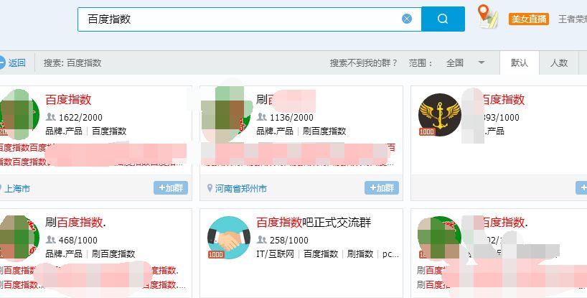
Task: Click the 品牌.产品 tag under 468/1000
Action: point(64,254)
